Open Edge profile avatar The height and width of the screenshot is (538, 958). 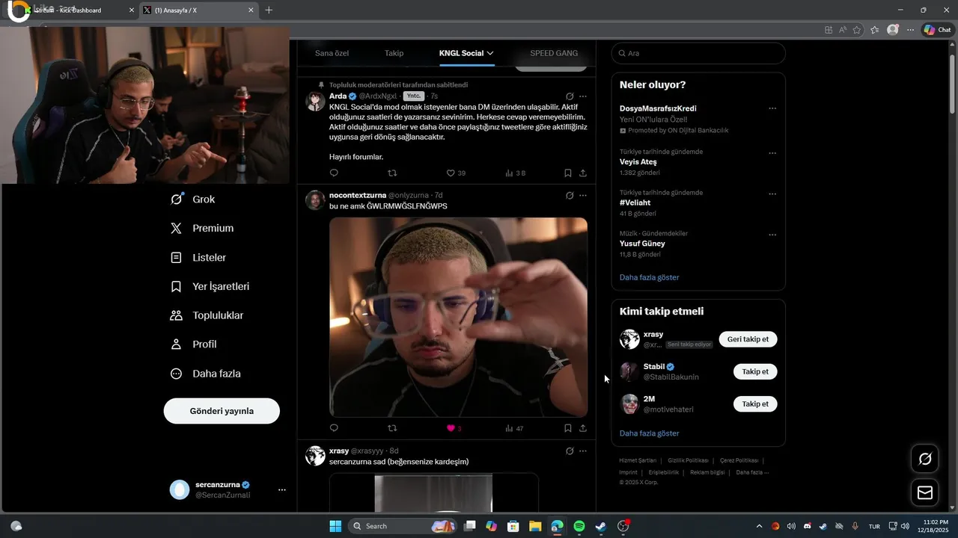tap(892, 30)
